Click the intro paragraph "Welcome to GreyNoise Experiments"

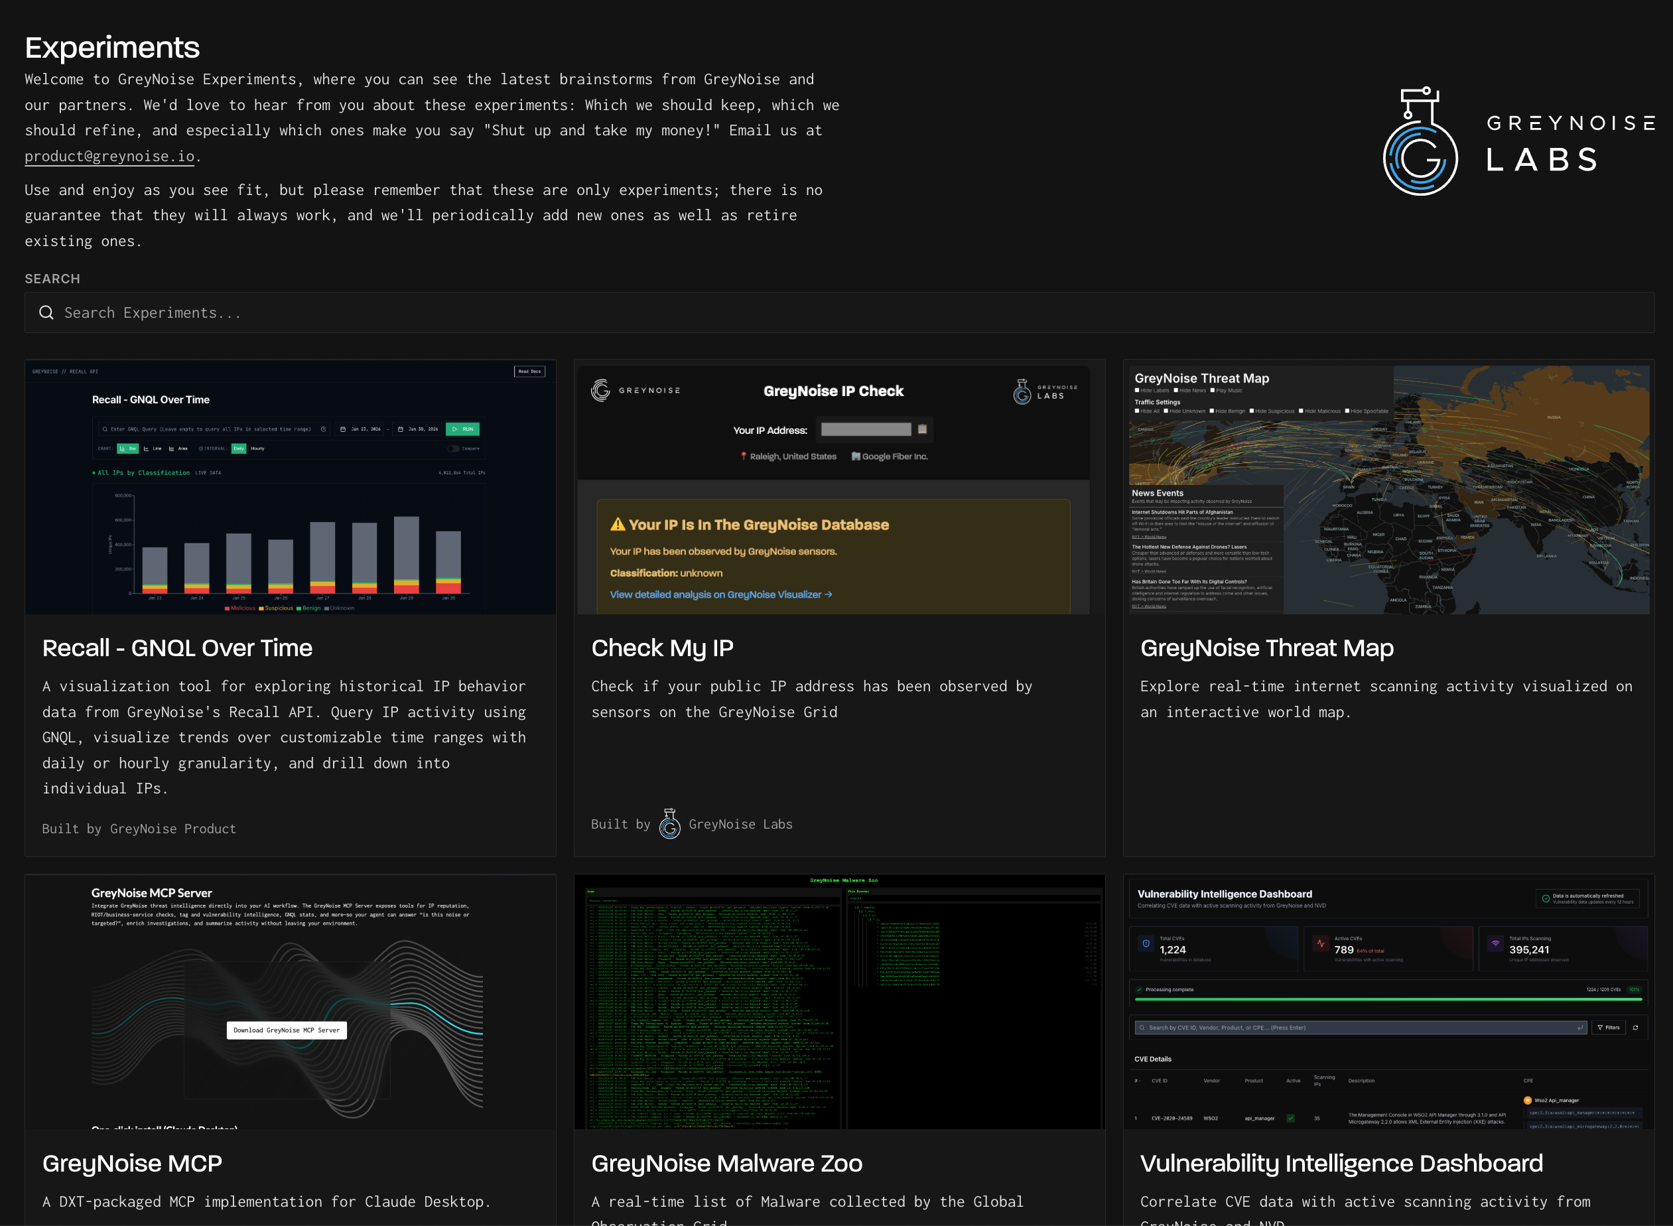[432, 117]
